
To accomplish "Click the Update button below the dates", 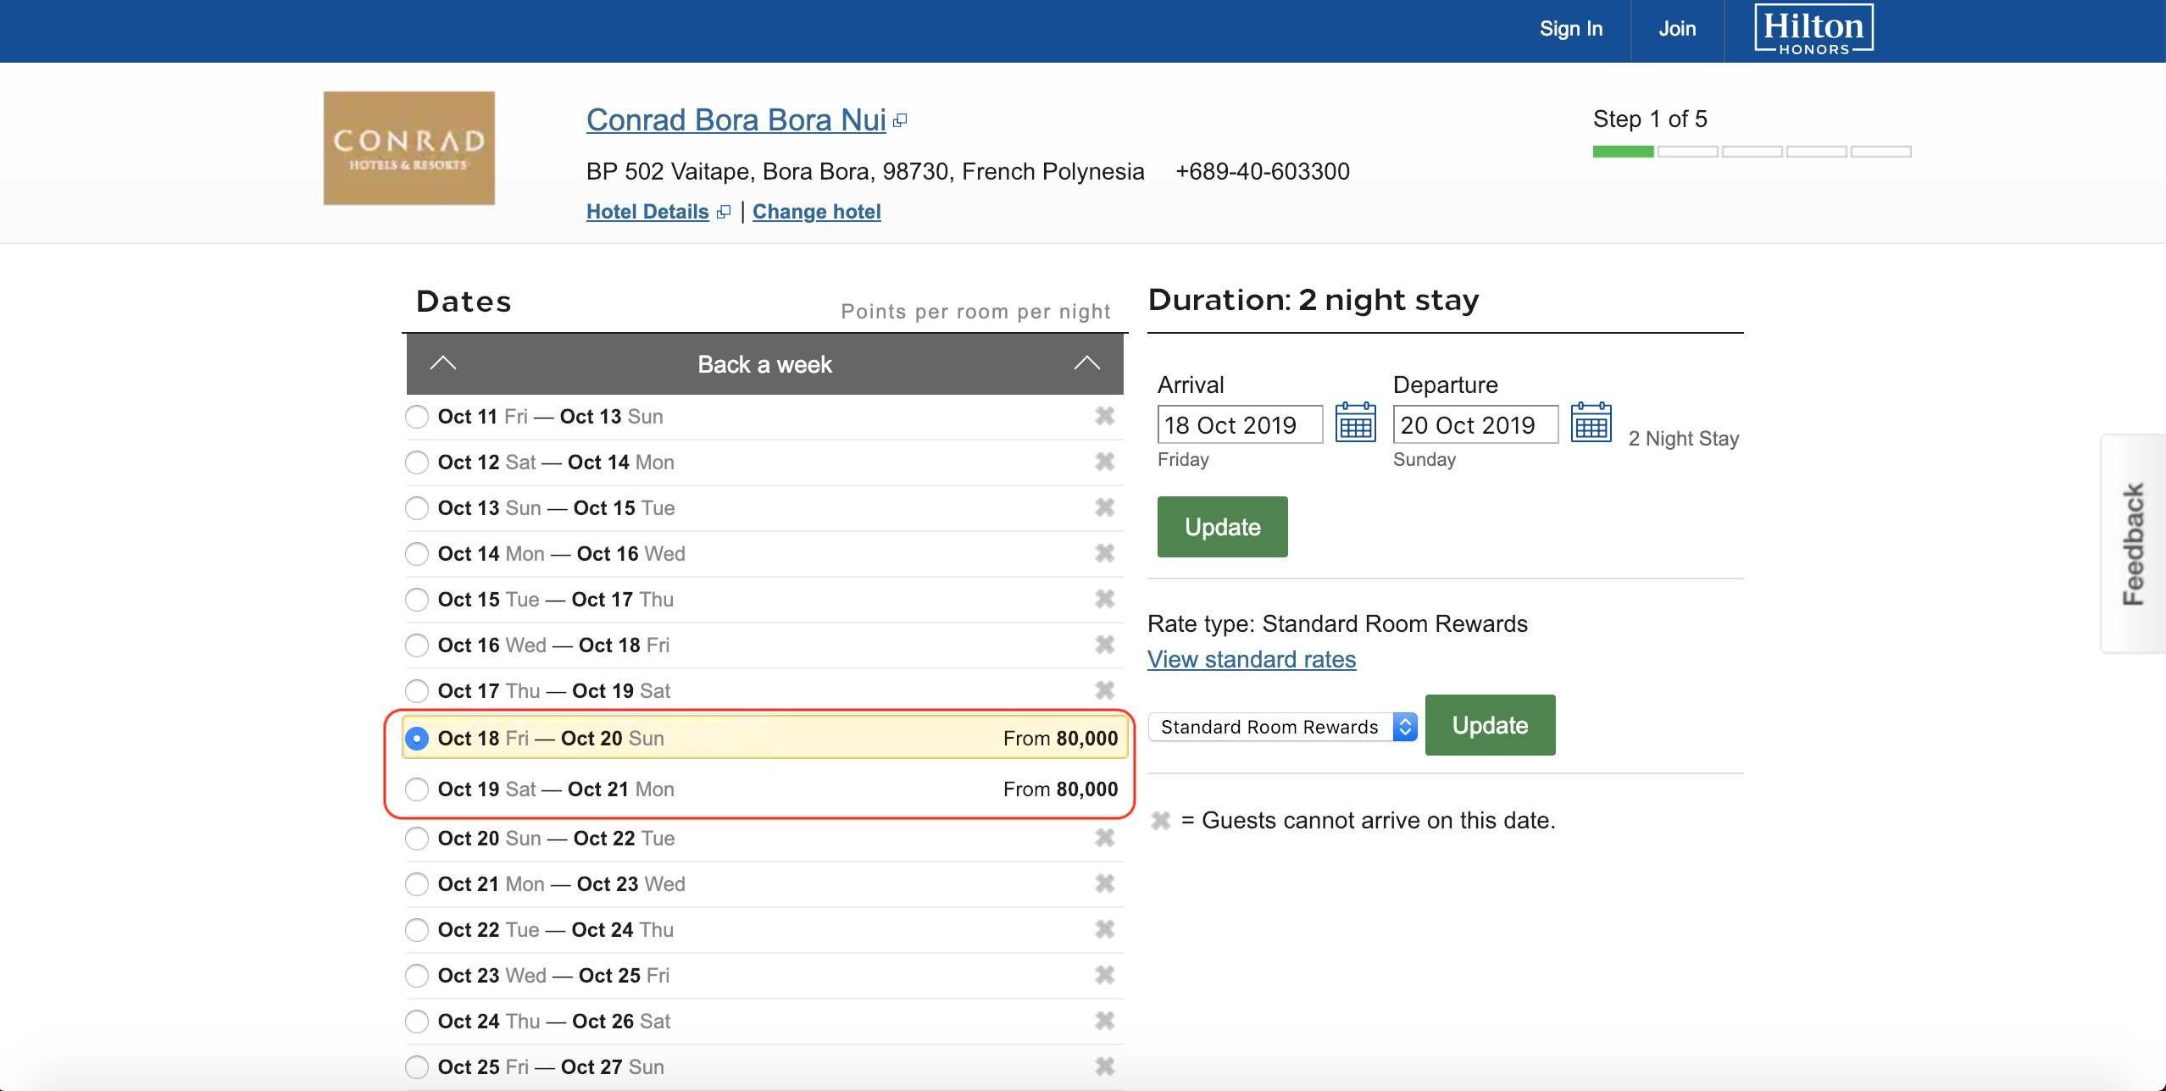I will point(1222,527).
